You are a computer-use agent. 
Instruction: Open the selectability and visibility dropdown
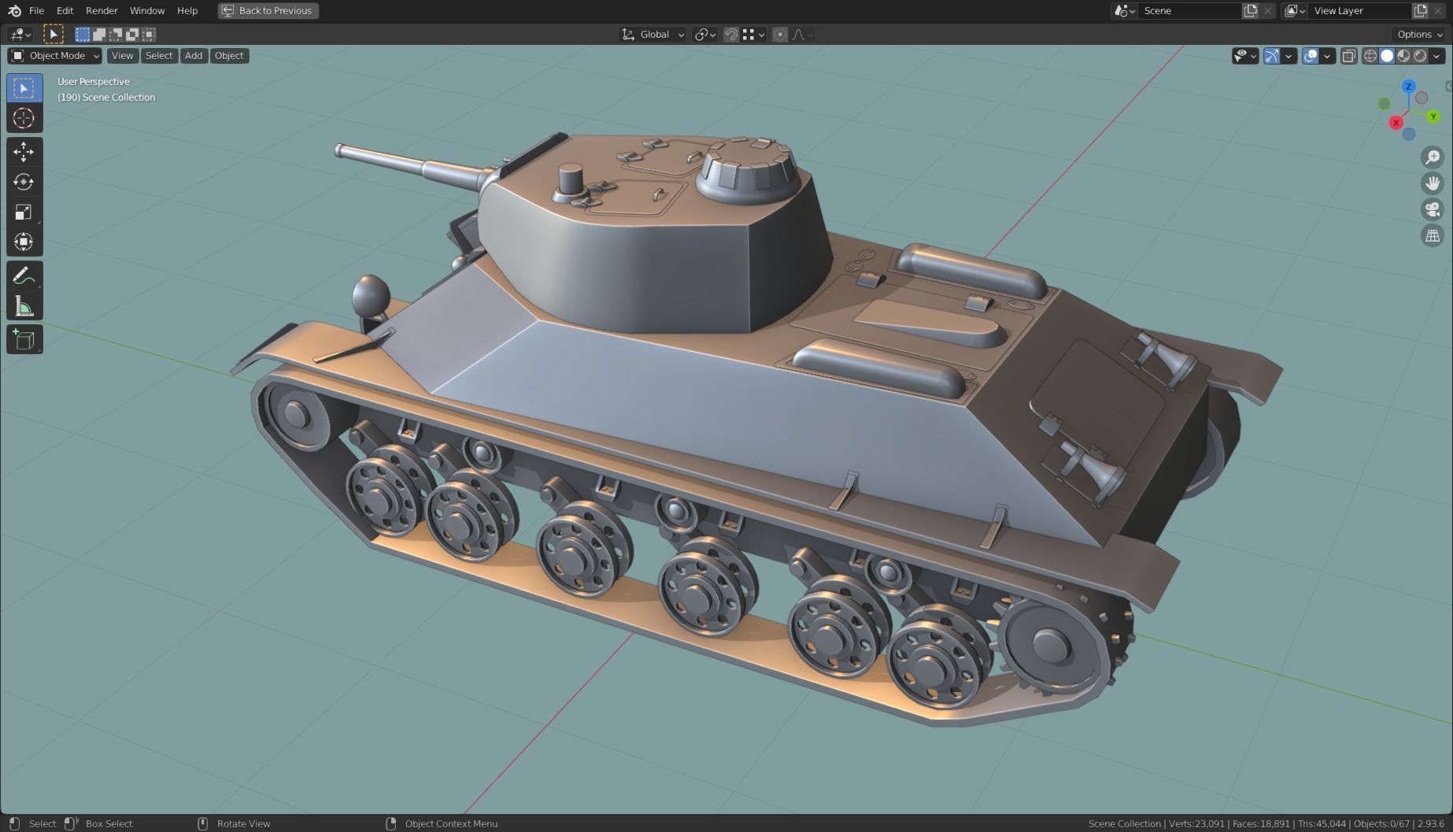pos(1245,56)
